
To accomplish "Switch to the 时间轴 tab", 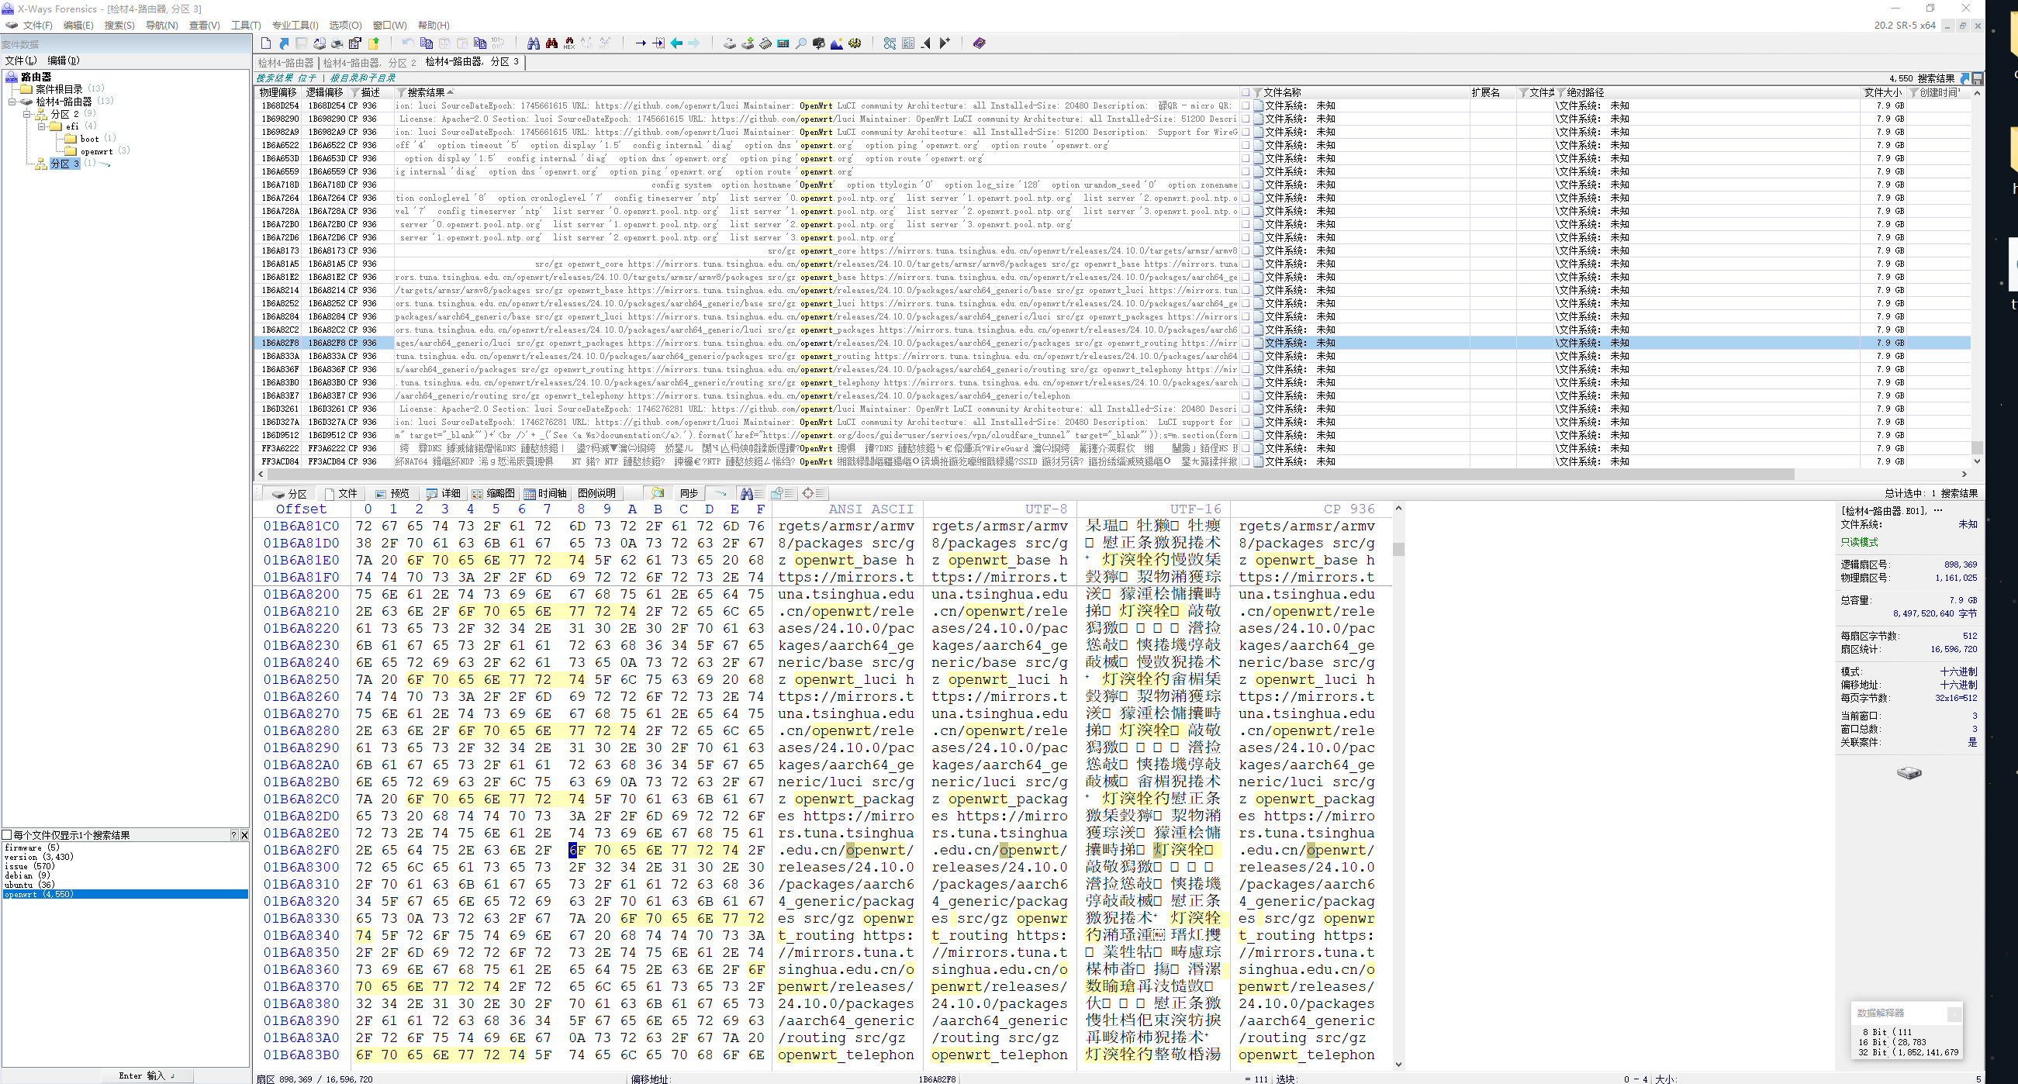I will point(546,493).
